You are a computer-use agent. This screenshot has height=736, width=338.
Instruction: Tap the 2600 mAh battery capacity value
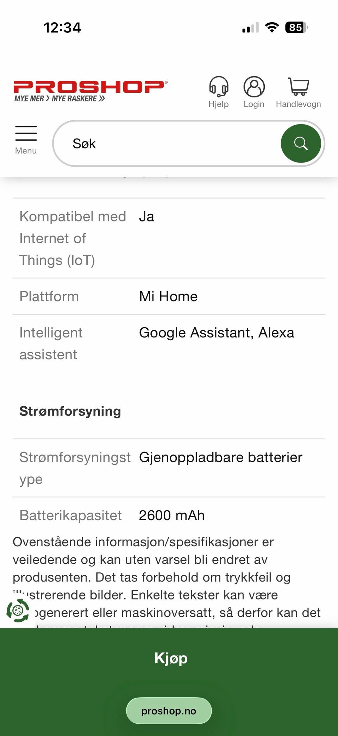point(171,515)
